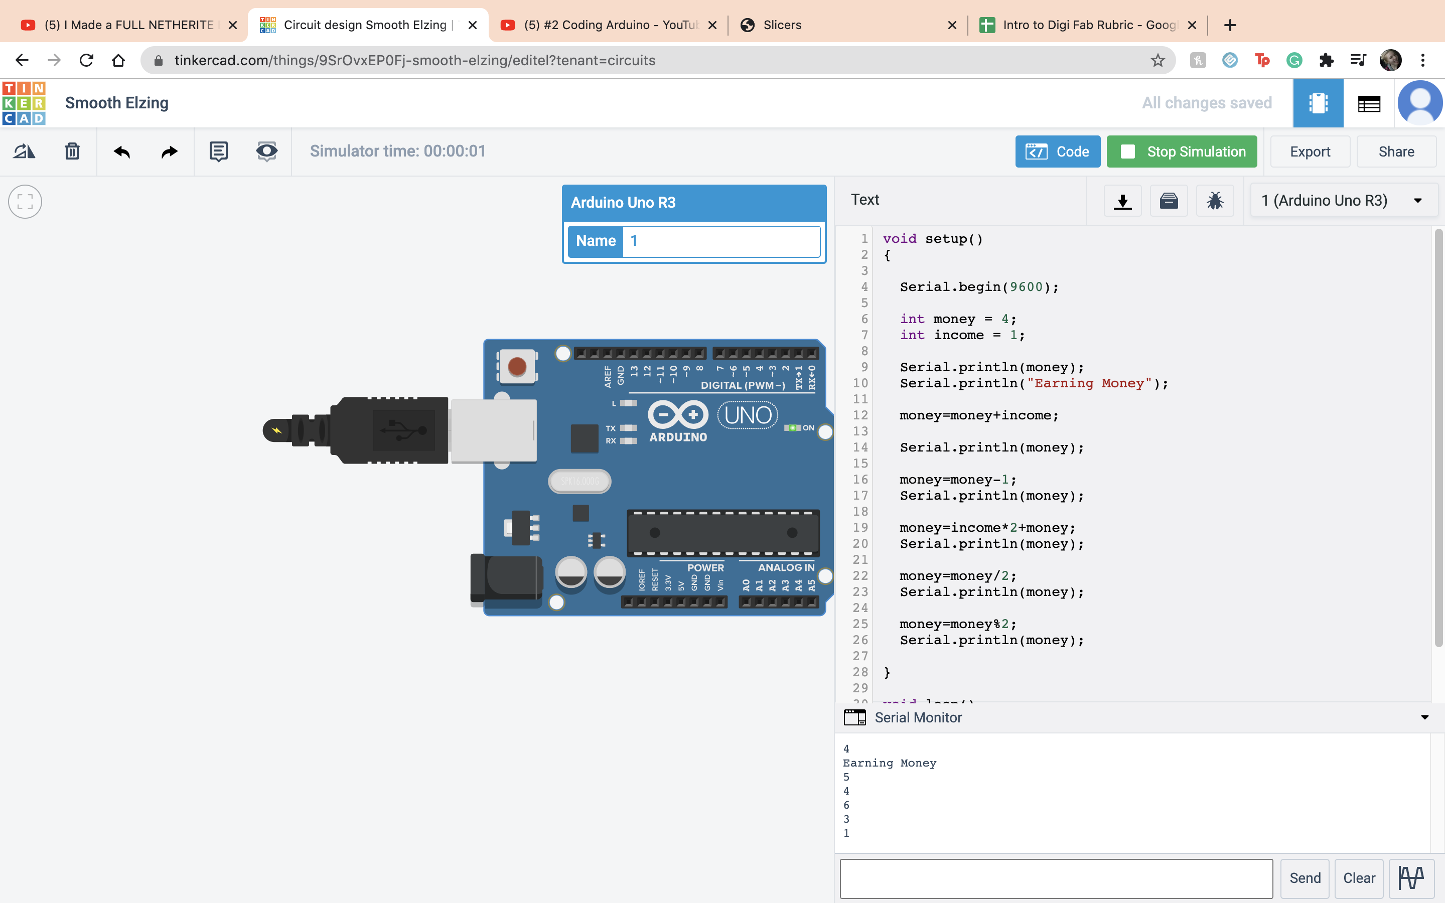Send the serial monitor input
Image resolution: width=1445 pixels, height=903 pixels.
coord(1305,878)
